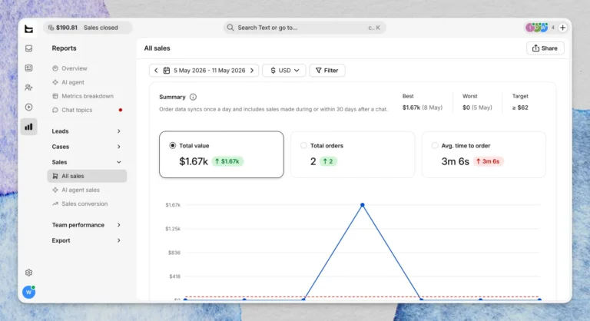Click the green $1.67k change badge

pos(227,161)
